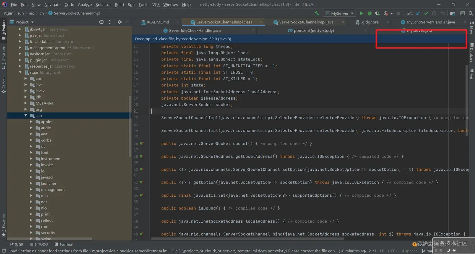This screenshot has height=254, width=475.
Task: Click the profiler run icon in toolbar
Action: pos(386,13)
